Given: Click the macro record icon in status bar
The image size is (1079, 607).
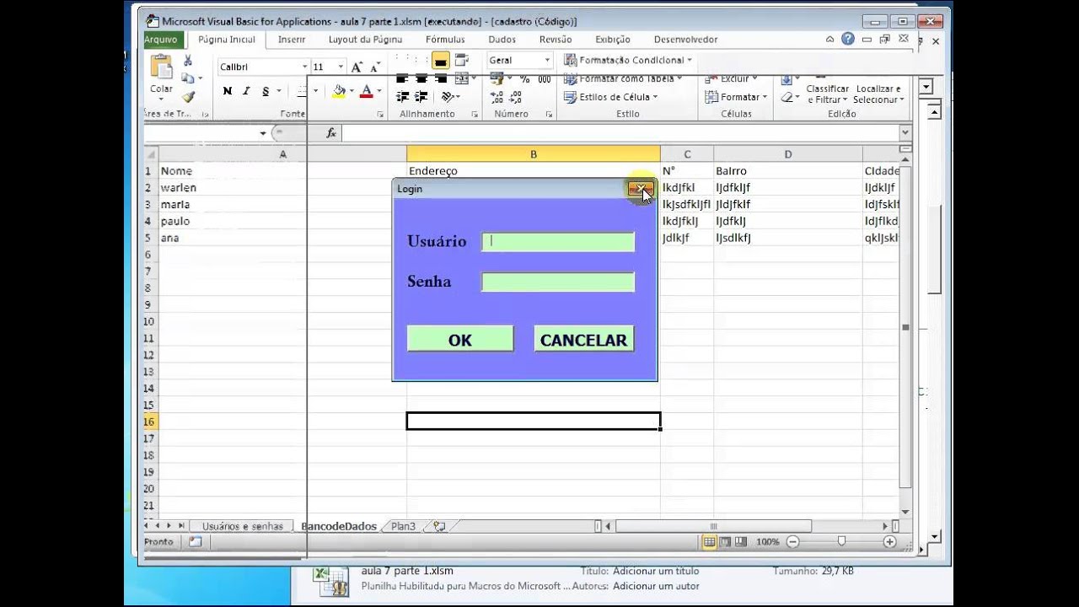Looking at the screenshot, I should pos(195,541).
